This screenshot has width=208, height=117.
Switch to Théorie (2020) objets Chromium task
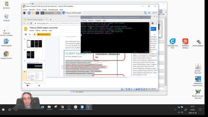point(72,13)
